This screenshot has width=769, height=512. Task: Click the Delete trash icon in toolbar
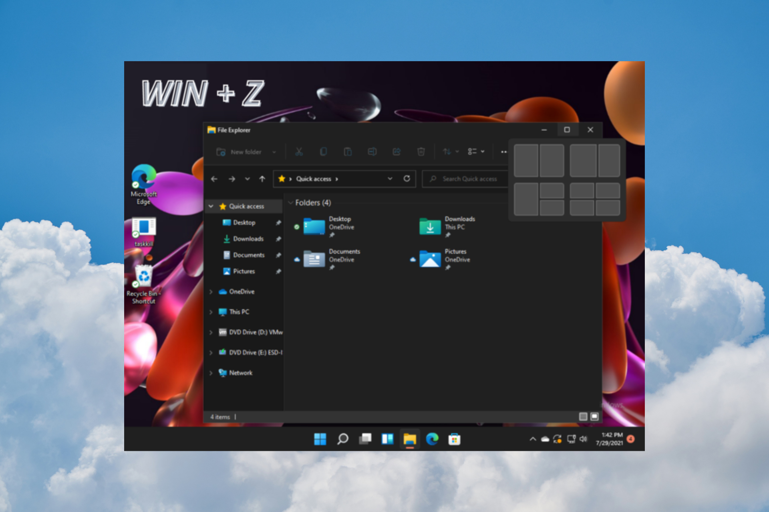pyautogui.click(x=421, y=152)
